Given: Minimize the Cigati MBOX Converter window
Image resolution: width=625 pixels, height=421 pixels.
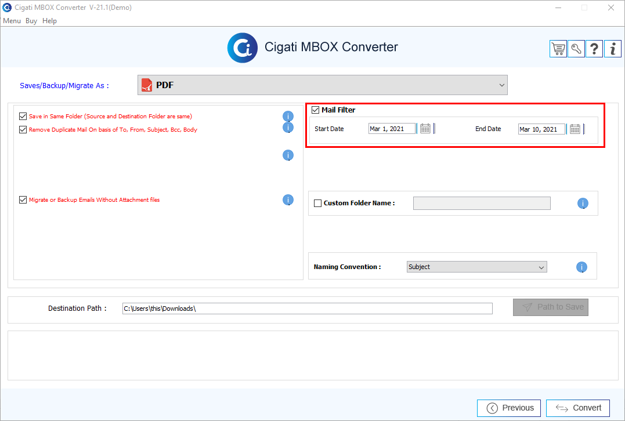Looking at the screenshot, I should tap(558, 8).
